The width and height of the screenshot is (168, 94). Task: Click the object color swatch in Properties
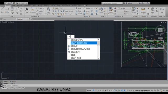click(x=119, y=8)
